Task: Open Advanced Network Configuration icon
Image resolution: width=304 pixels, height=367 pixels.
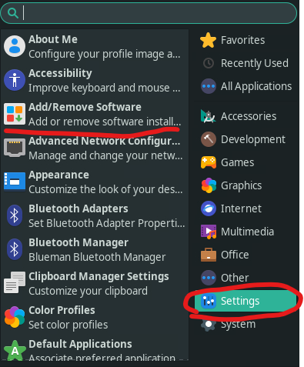Action: tap(15, 148)
